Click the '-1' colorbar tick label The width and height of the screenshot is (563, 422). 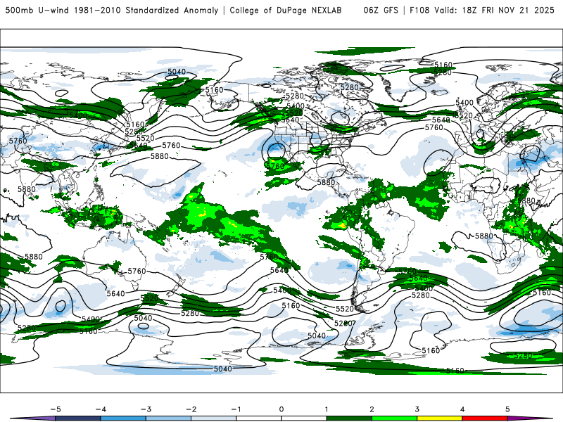[x=236, y=409]
